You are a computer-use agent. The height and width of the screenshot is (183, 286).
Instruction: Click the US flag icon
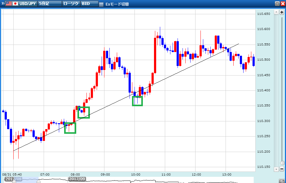9,3
